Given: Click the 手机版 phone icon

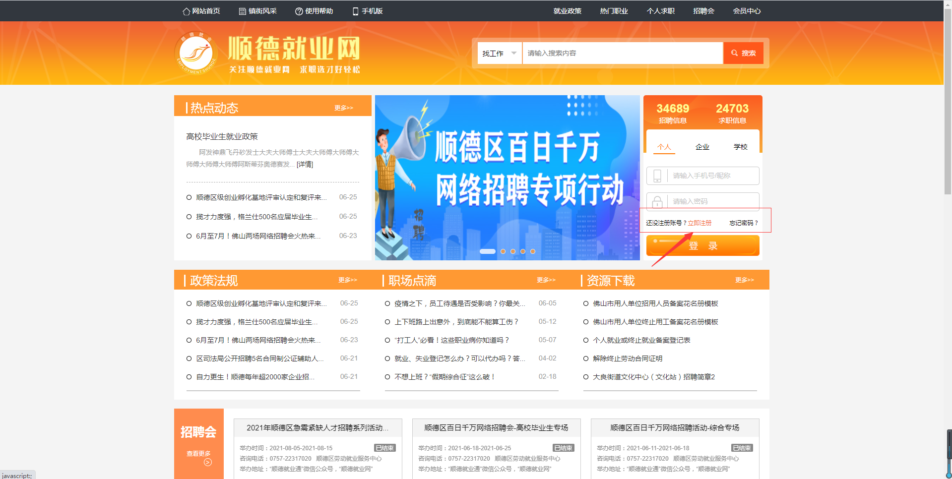Looking at the screenshot, I should pyautogui.click(x=355, y=11).
